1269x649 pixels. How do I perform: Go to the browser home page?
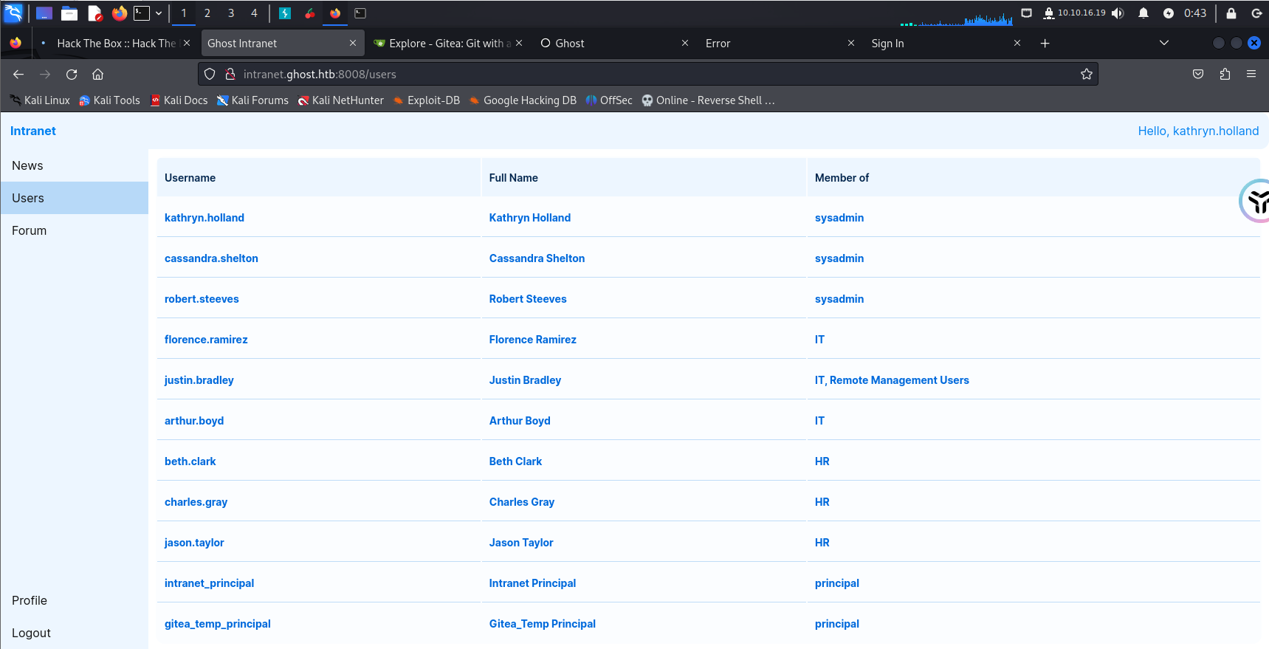pyautogui.click(x=97, y=74)
